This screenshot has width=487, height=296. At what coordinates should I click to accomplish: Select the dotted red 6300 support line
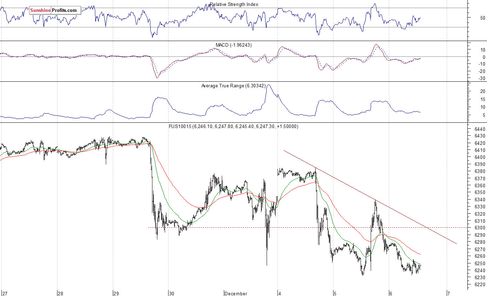click(x=308, y=228)
